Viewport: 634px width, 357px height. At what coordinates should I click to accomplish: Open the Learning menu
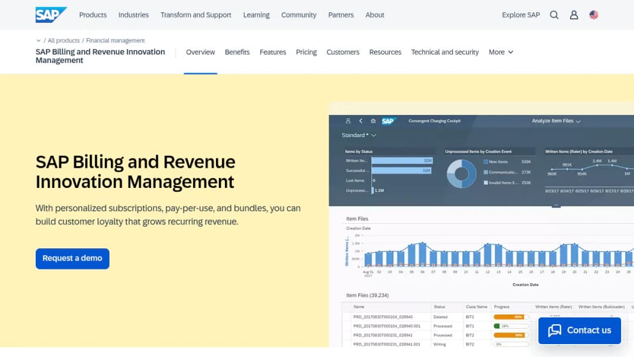point(257,15)
